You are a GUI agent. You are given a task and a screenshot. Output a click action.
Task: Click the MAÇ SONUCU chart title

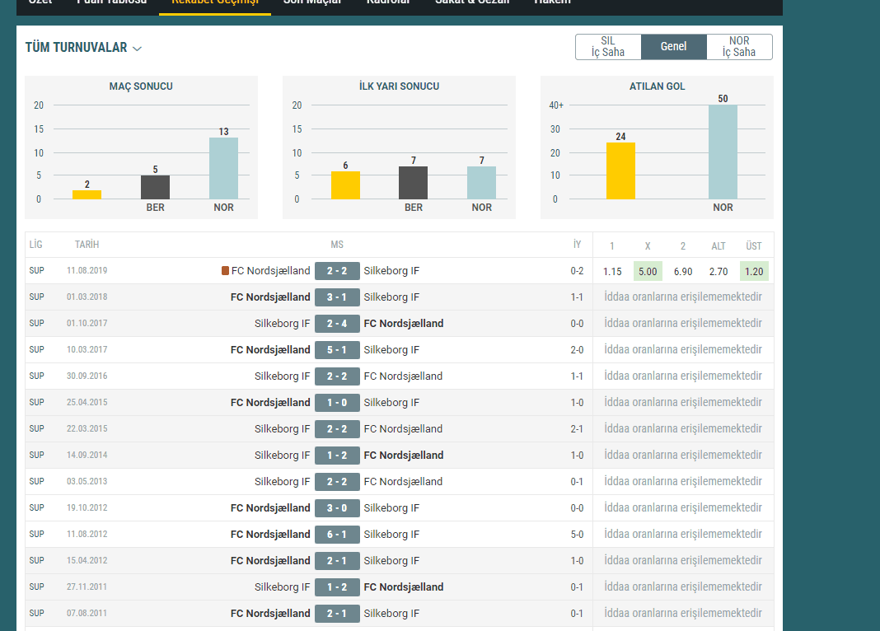pyautogui.click(x=141, y=86)
